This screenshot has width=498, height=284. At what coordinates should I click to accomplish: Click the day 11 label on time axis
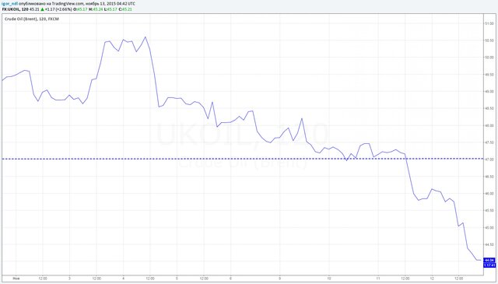coord(378,279)
